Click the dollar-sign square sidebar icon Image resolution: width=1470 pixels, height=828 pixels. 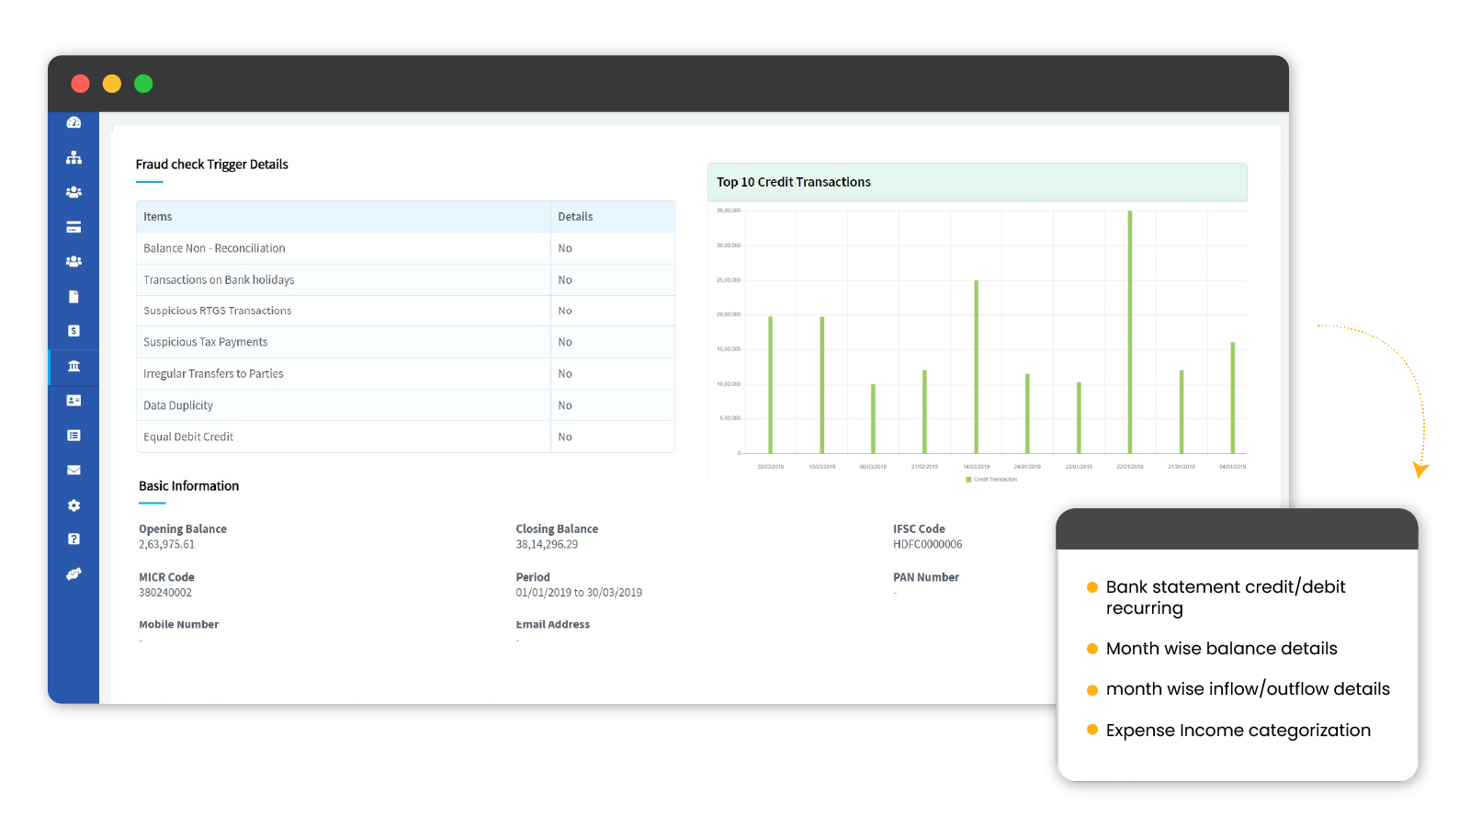coord(73,331)
